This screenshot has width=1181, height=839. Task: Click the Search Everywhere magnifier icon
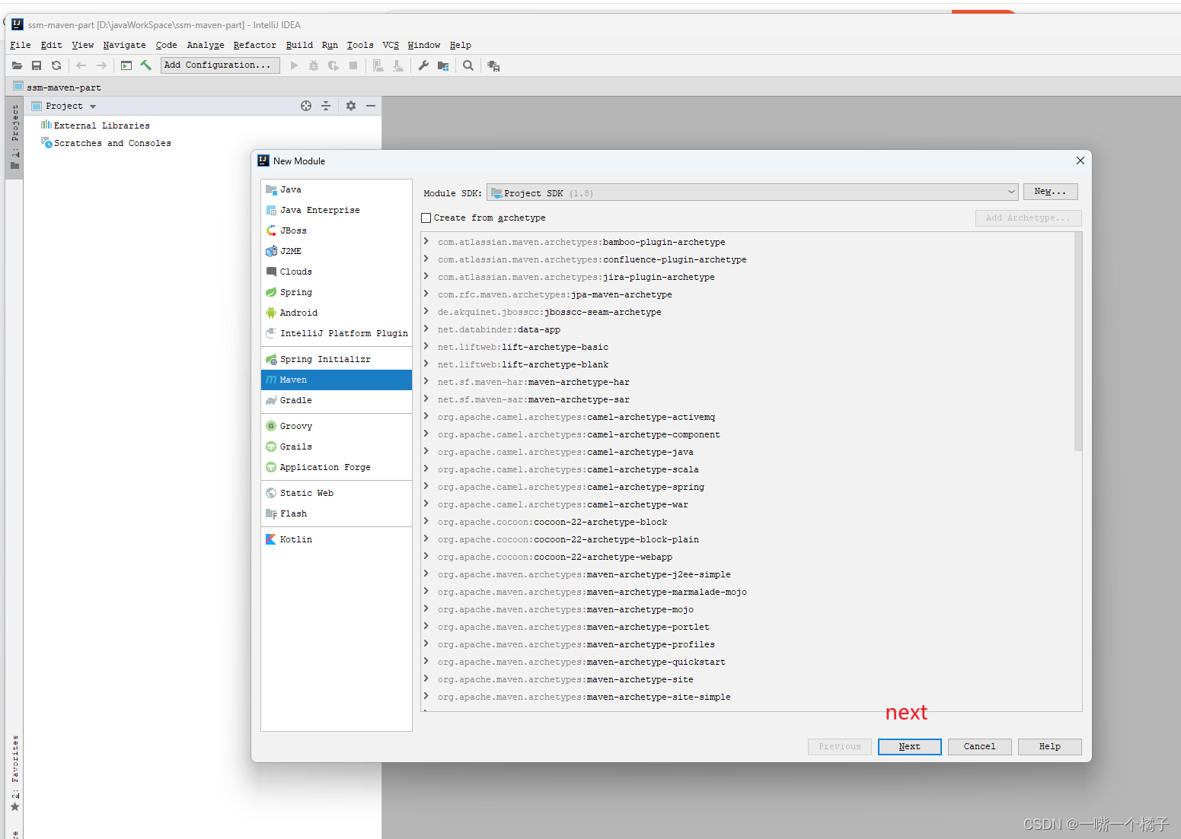468,65
